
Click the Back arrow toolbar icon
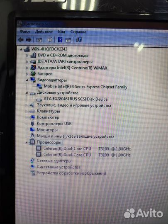[21, 39]
